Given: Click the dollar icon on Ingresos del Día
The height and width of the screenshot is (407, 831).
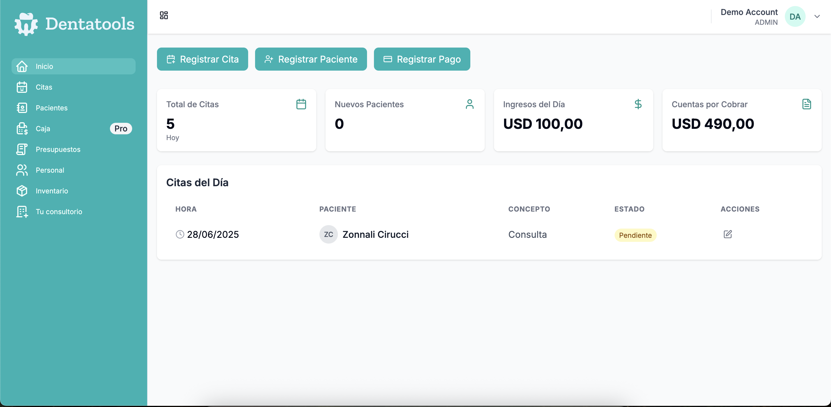Looking at the screenshot, I should click(638, 104).
